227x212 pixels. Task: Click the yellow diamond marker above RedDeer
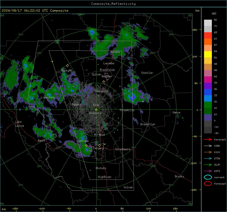104,82
